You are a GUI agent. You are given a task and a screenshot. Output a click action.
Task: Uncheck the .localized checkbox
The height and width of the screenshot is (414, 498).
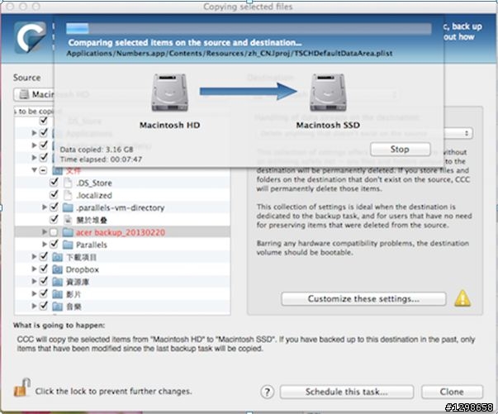(x=54, y=194)
